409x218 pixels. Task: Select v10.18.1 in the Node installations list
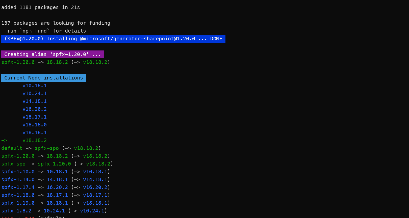(x=35, y=86)
